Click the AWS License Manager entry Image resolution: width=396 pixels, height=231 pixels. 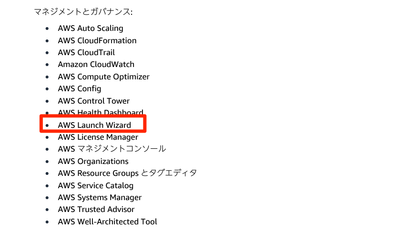(x=98, y=137)
